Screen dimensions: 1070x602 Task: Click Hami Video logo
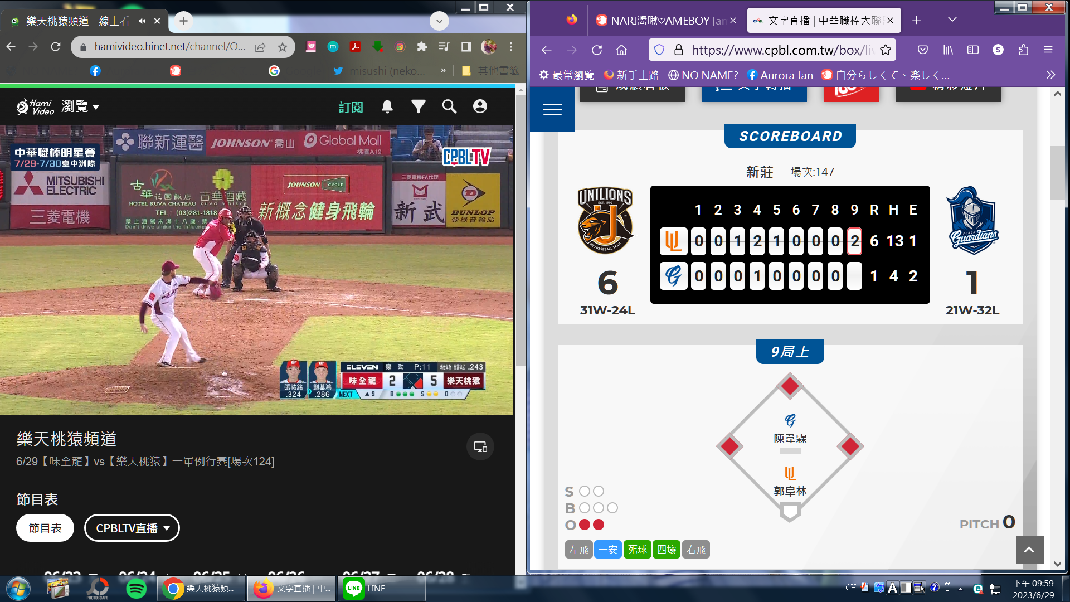click(35, 106)
